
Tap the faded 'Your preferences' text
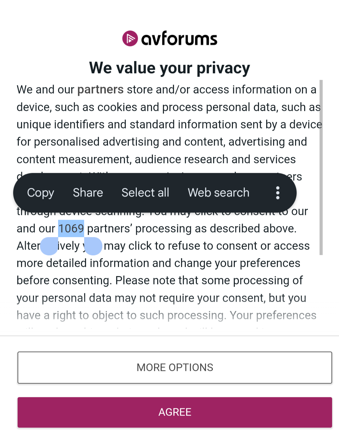[273, 315]
